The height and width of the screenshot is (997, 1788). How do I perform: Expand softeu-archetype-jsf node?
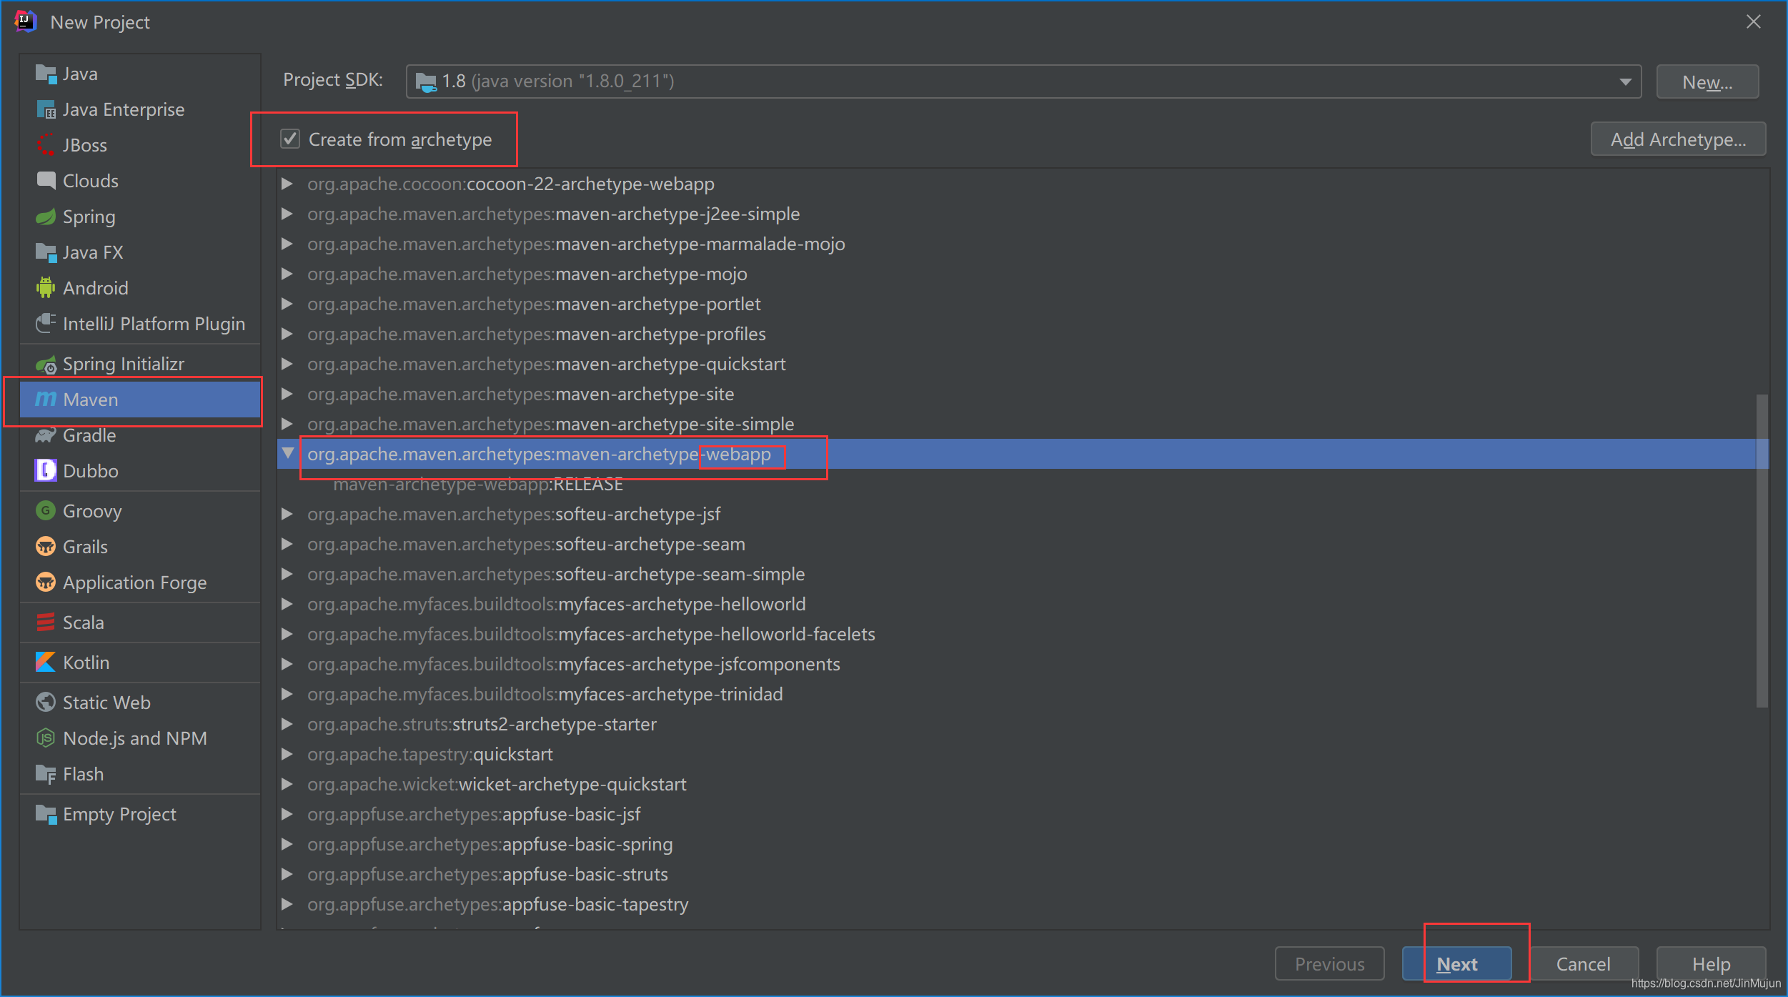[x=287, y=514]
